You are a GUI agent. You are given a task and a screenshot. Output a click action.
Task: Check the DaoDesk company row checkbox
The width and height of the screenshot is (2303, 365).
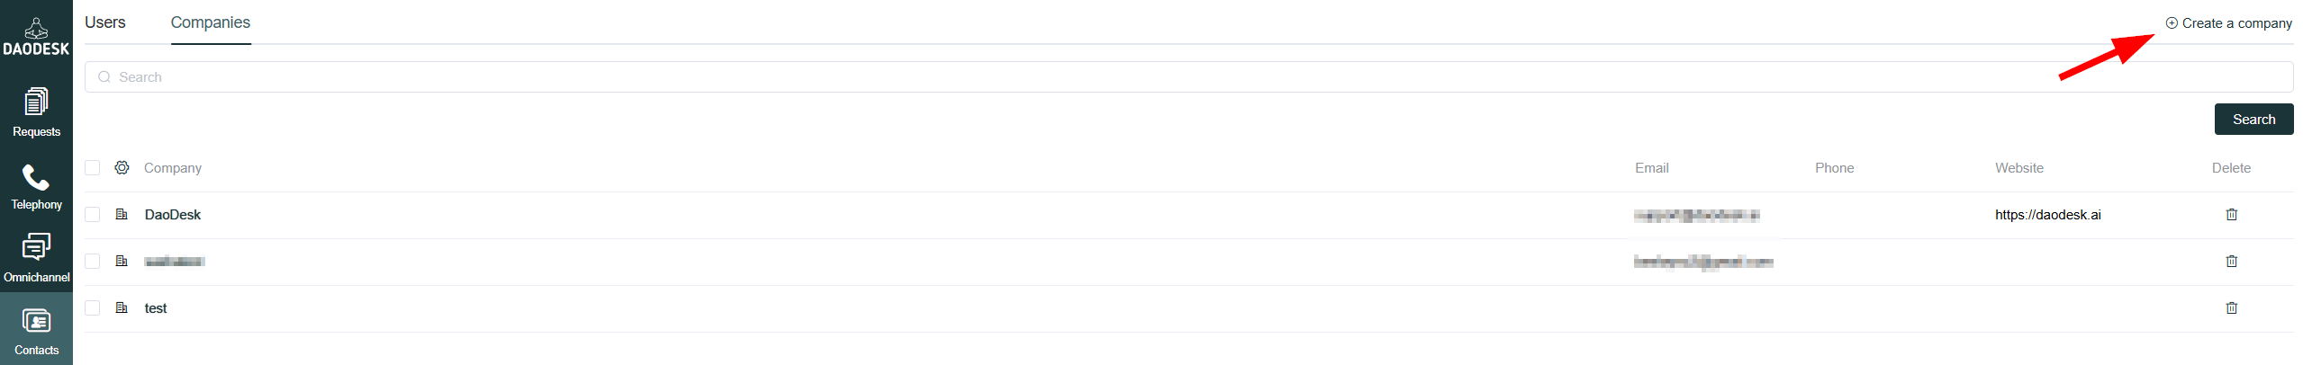point(92,214)
